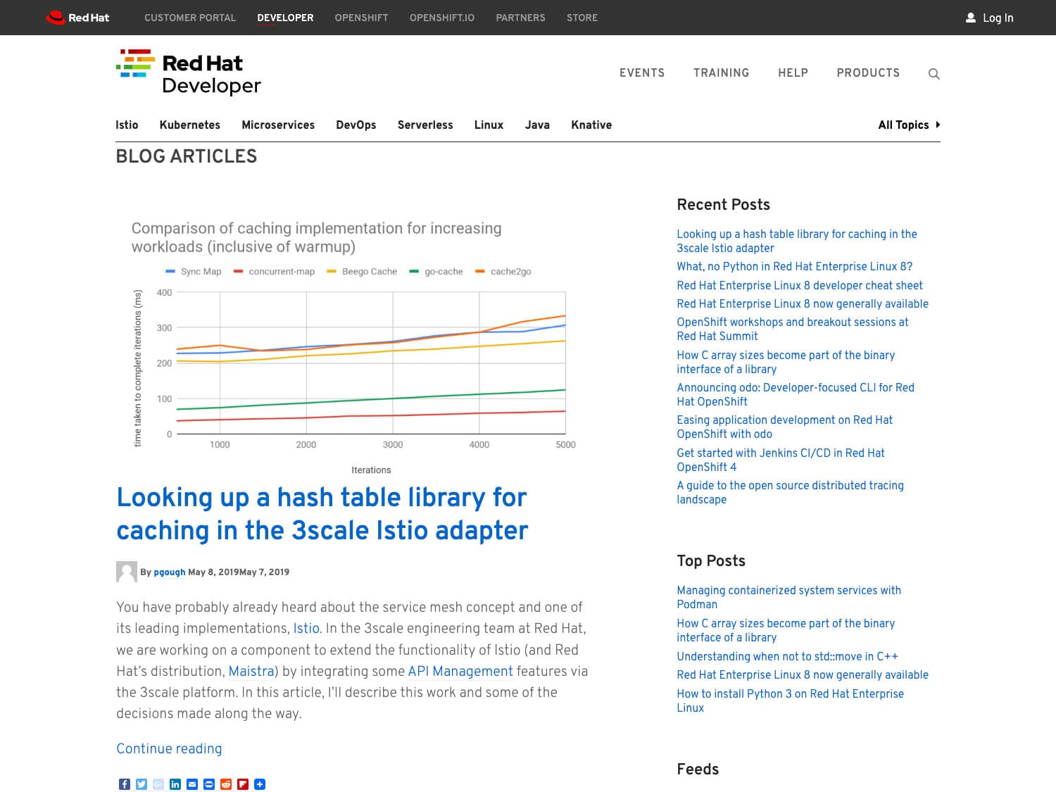1056x792 pixels.
Task: Open the Red Hat Developer home logo
Action: tap(189, 73)
